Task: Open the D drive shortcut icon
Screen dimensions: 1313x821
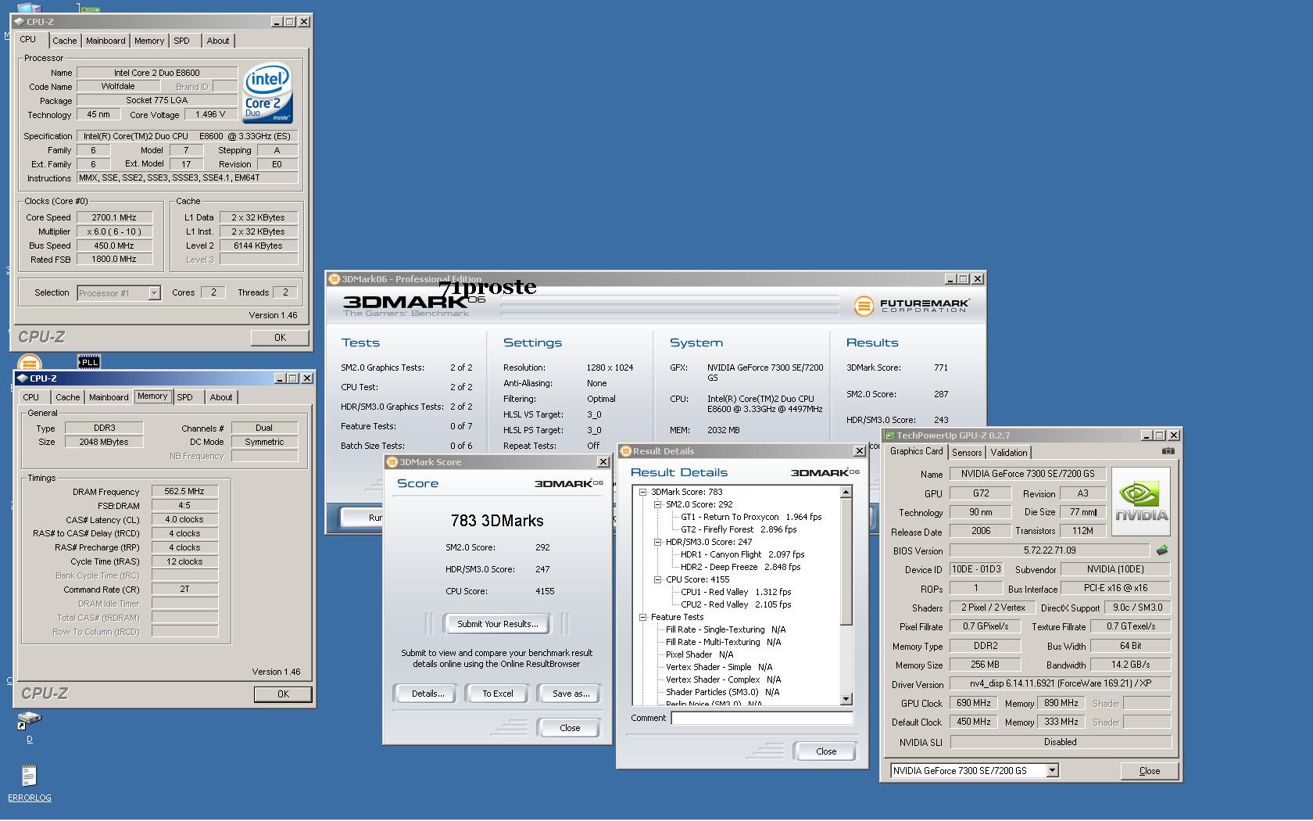Action: coord(30,726)
